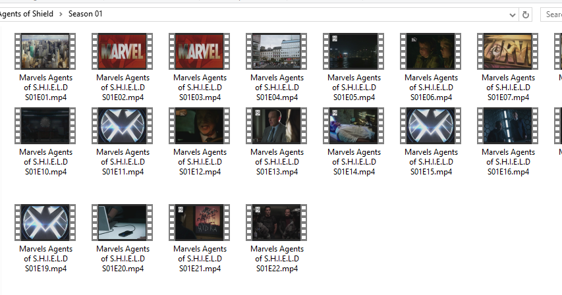Expand the breadcrumb arrow before Season 01
Image resolution: width=562 pixels, height=295 pixels.
[61, 14]
